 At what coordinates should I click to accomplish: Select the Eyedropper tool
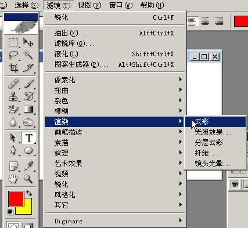pyautogui.click(x=28, y=166)
